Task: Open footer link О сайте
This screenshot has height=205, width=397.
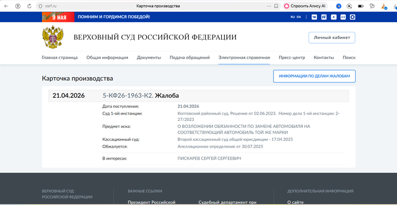Action: click(x=295, y=202)
